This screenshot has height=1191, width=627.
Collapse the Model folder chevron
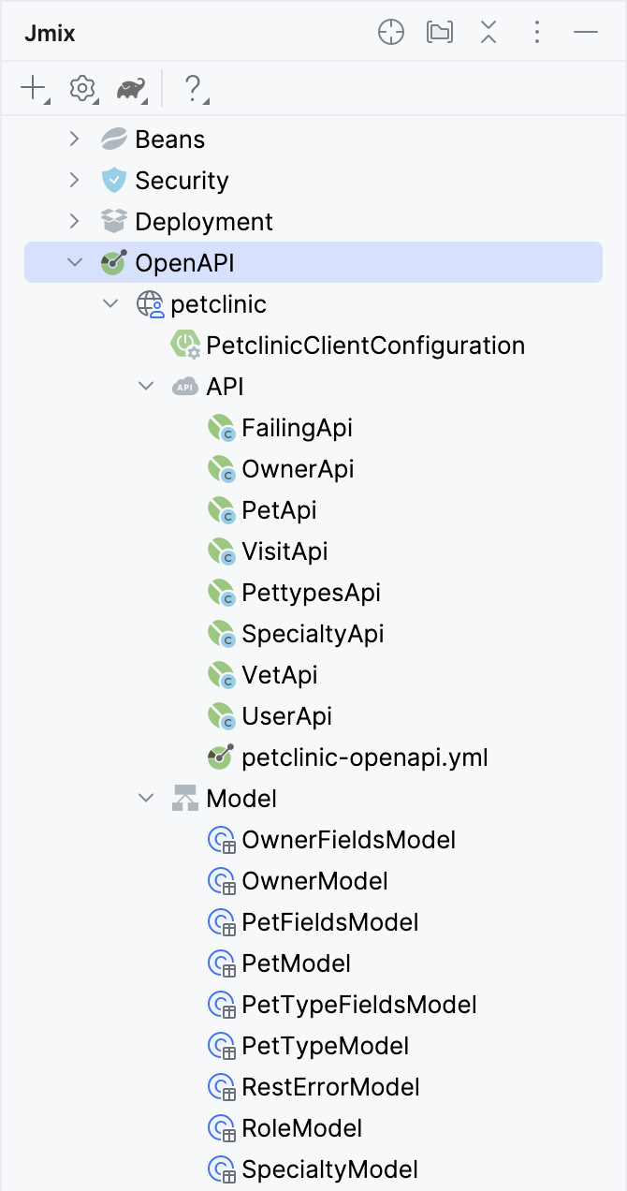[146, 799]
